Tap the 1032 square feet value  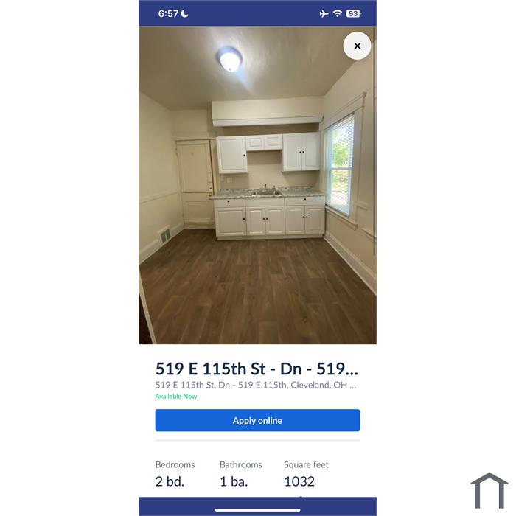click(299, 481)
